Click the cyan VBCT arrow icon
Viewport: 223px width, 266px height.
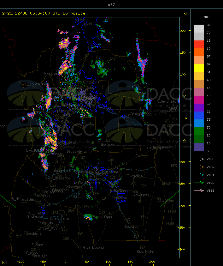pos(199,175)
